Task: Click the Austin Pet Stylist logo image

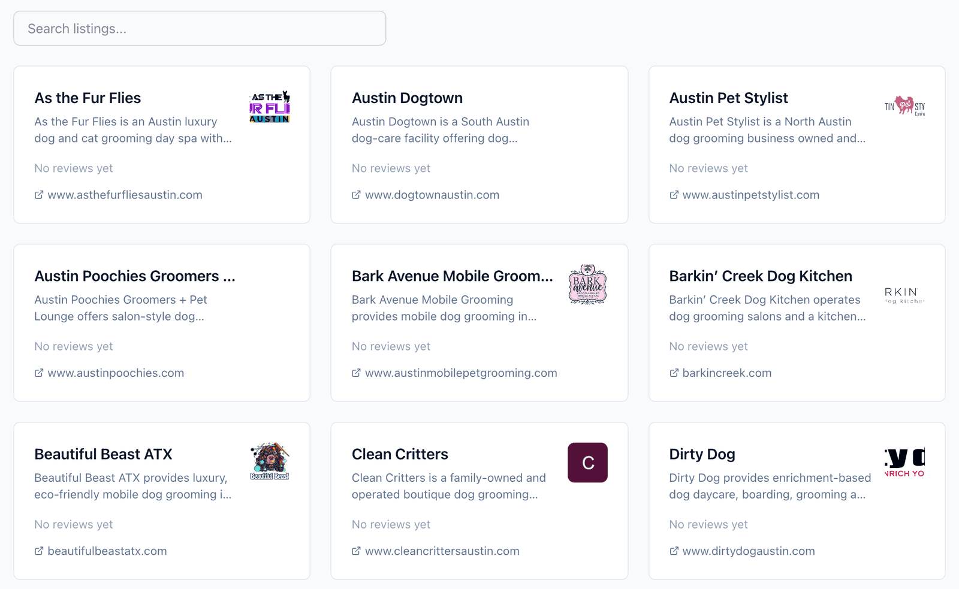Action: click(904, 107)
